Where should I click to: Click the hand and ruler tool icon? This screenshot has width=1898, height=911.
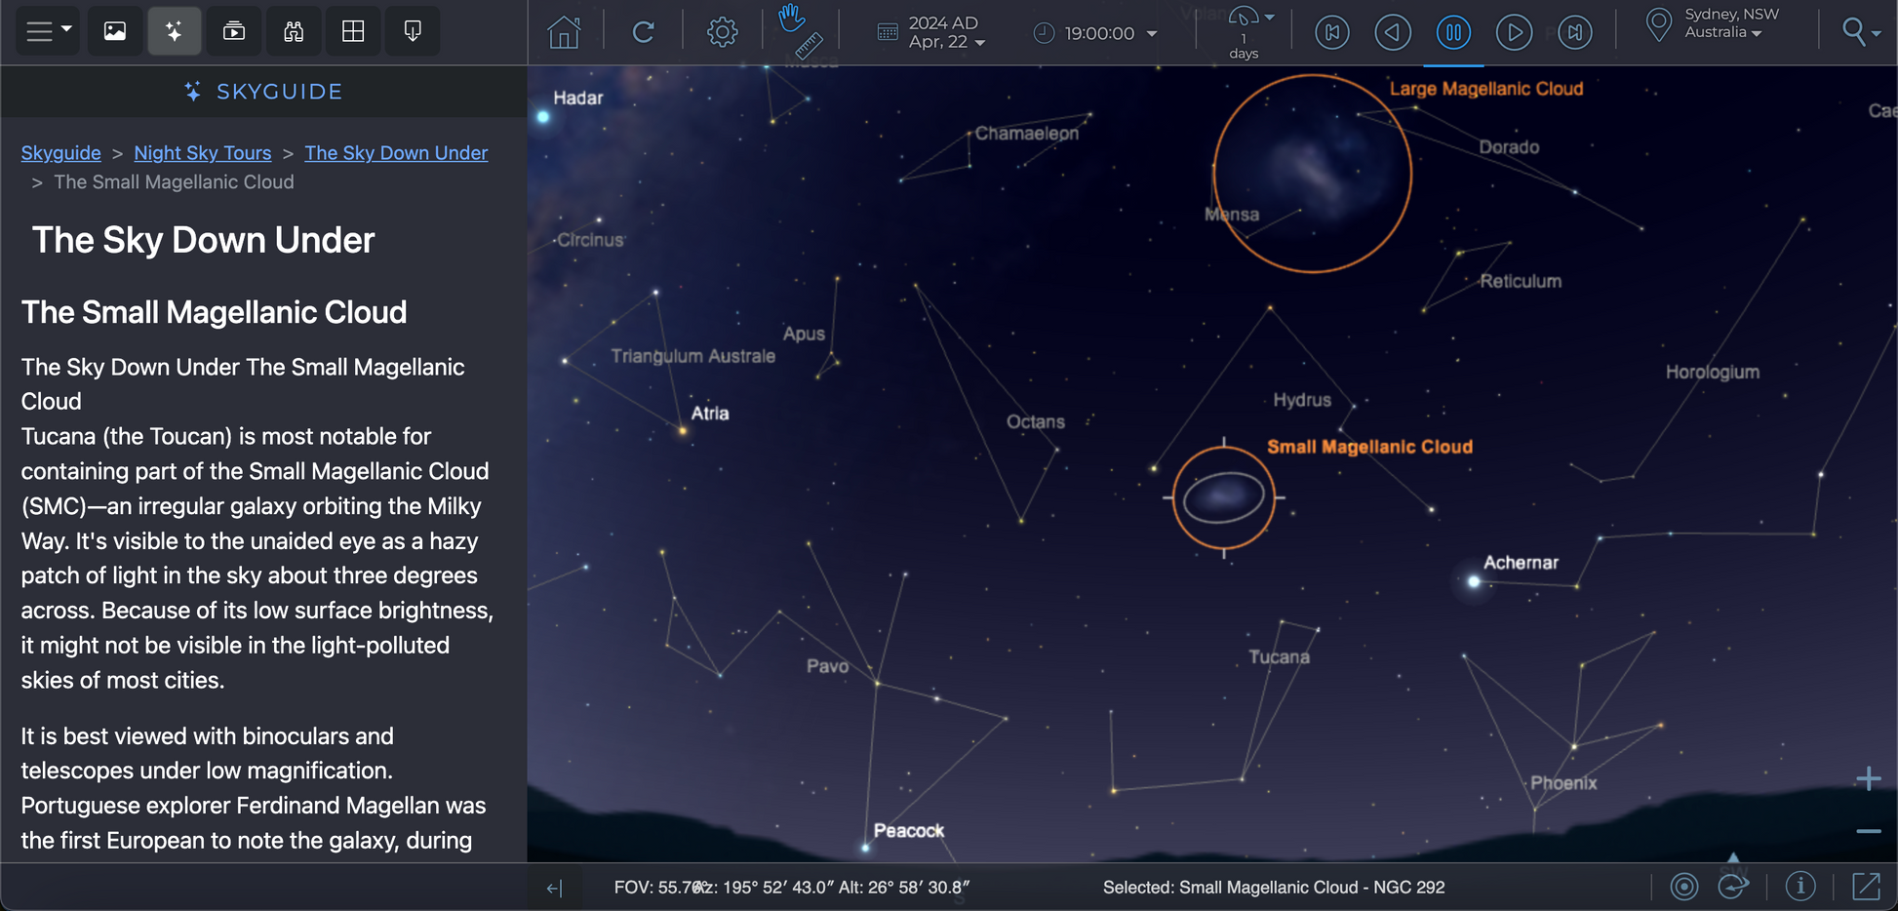(x=800, y=30)
